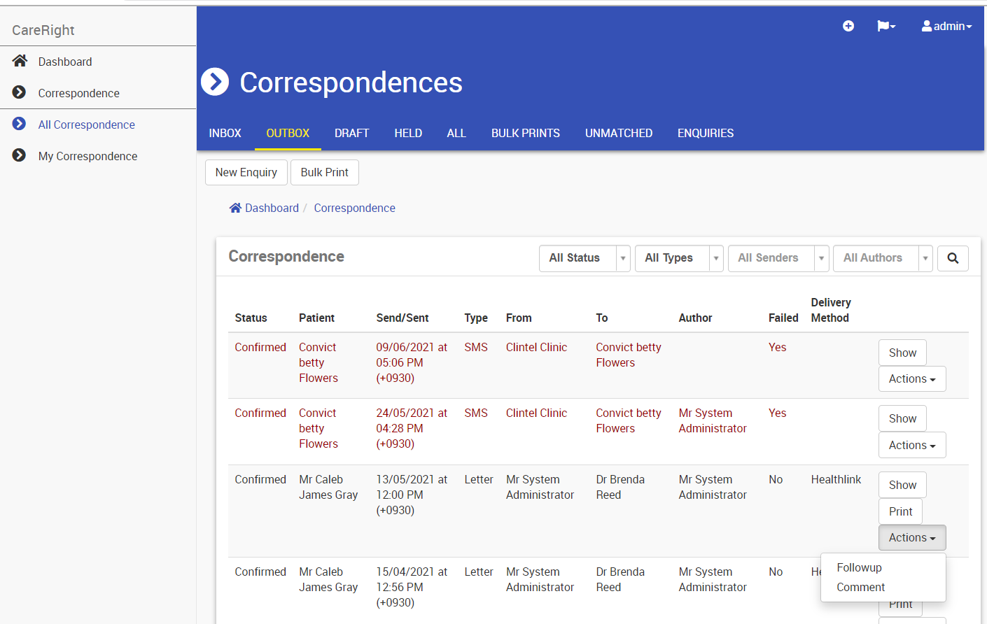Click the To column header
This screenshot has height=624, width=987.
[602, 318]
